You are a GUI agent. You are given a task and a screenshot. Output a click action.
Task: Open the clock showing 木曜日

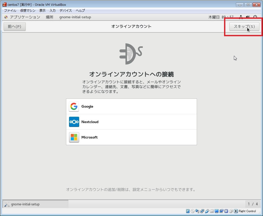click(x=221, y=17)
